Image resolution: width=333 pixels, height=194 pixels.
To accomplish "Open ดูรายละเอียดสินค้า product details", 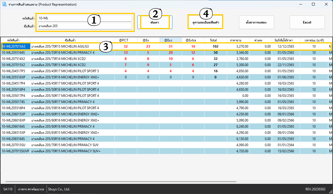I will (206, 22).
